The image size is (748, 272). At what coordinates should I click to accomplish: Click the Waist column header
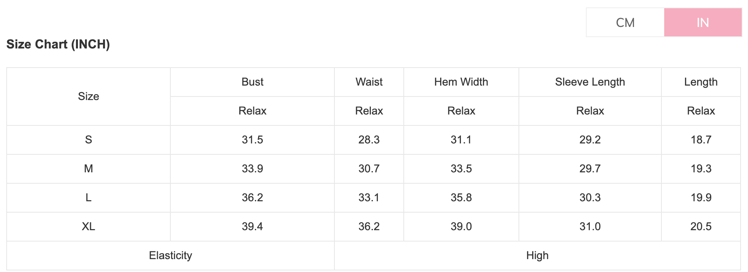tap(369, 82)
